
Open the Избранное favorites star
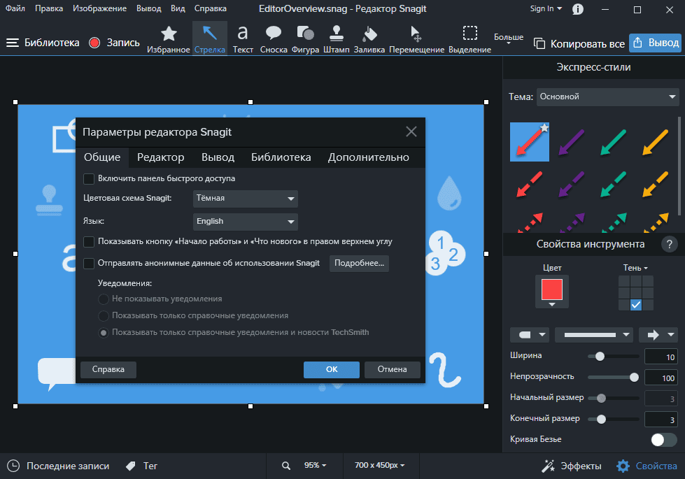click(x=169, y=38)
